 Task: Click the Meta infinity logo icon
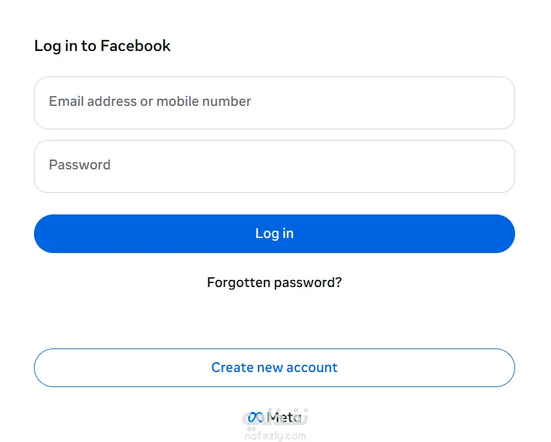pos(255,417)
